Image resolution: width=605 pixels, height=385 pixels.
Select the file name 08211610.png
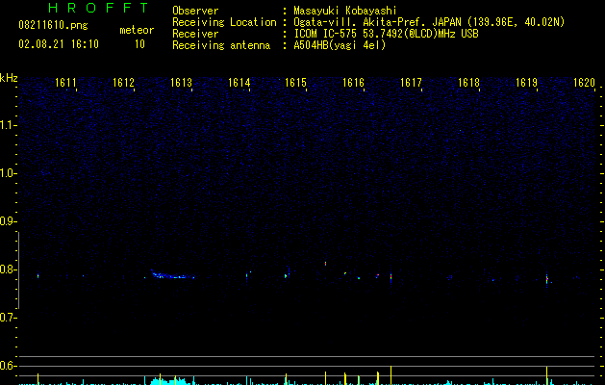click(x=53, y=26)
